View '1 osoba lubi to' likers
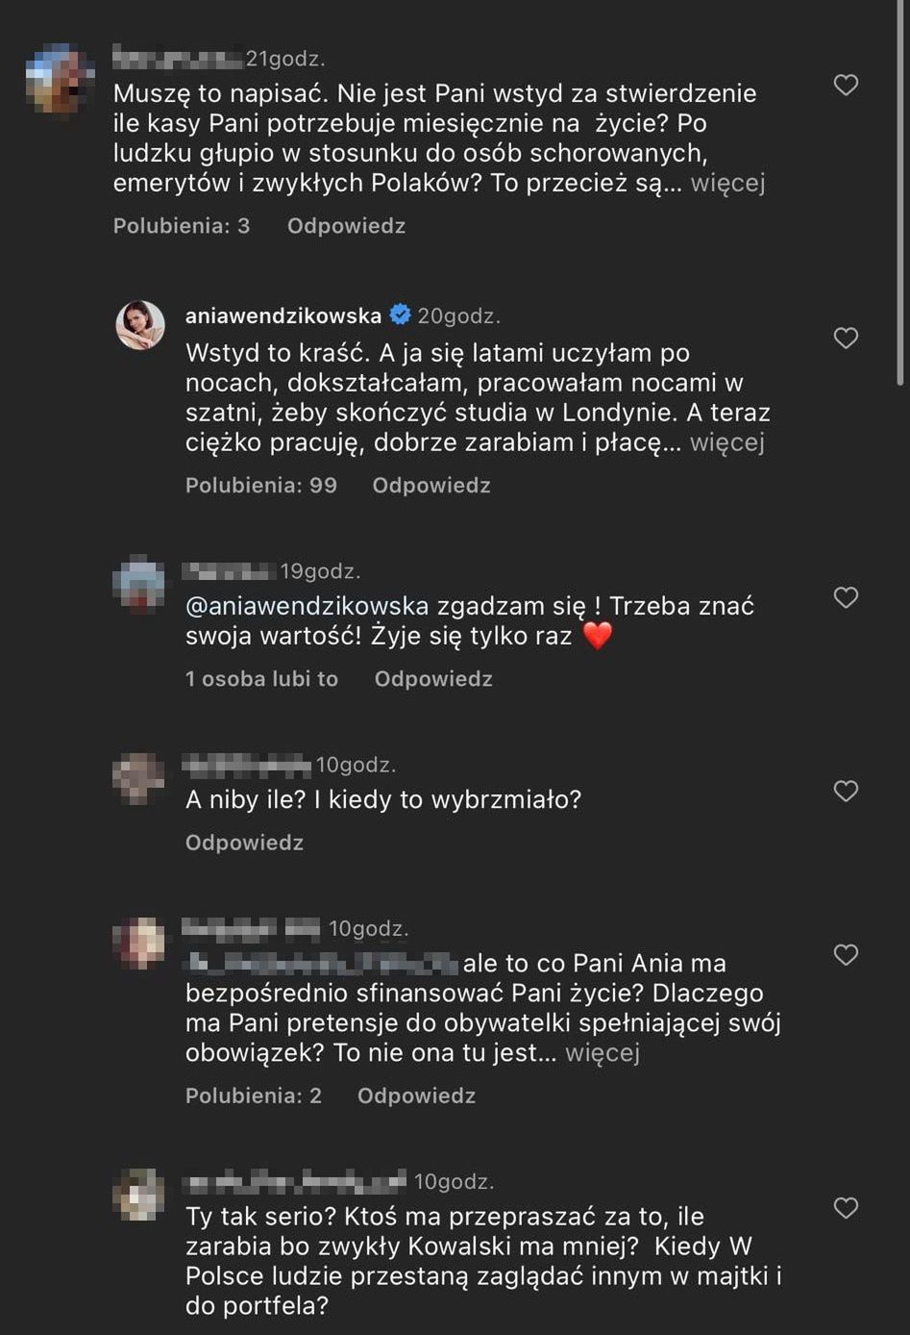Viewport: 910px width, 1335px height. point(261,679)
